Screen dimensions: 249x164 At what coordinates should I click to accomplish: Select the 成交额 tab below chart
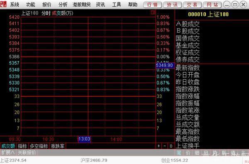coord(8,146)
